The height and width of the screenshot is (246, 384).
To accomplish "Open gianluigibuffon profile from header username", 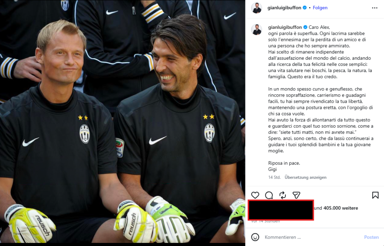I will (x=284, y=8).
